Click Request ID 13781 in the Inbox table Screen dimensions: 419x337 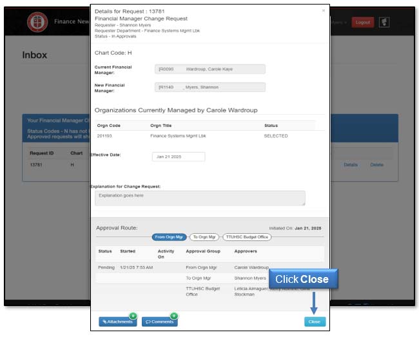pyautogui.click(x=36, y=165)
